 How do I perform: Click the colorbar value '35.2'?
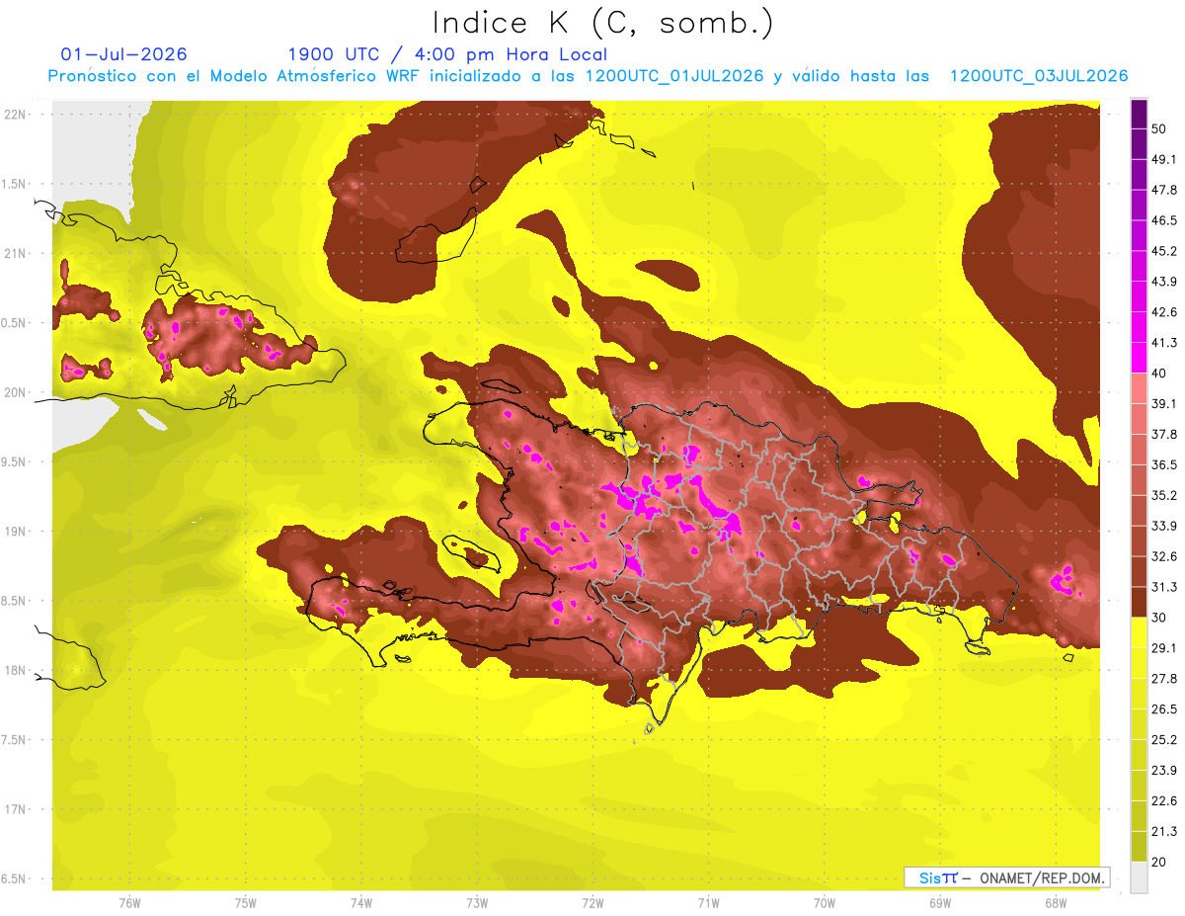pyautogui.click(x=1164, y=496)
